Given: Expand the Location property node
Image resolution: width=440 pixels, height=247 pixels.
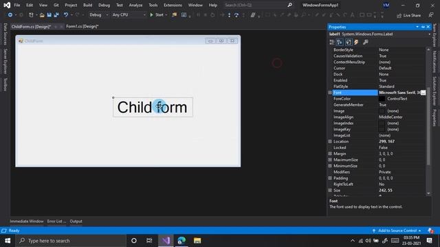Looking at the screenshot, I should click(330, 141).
